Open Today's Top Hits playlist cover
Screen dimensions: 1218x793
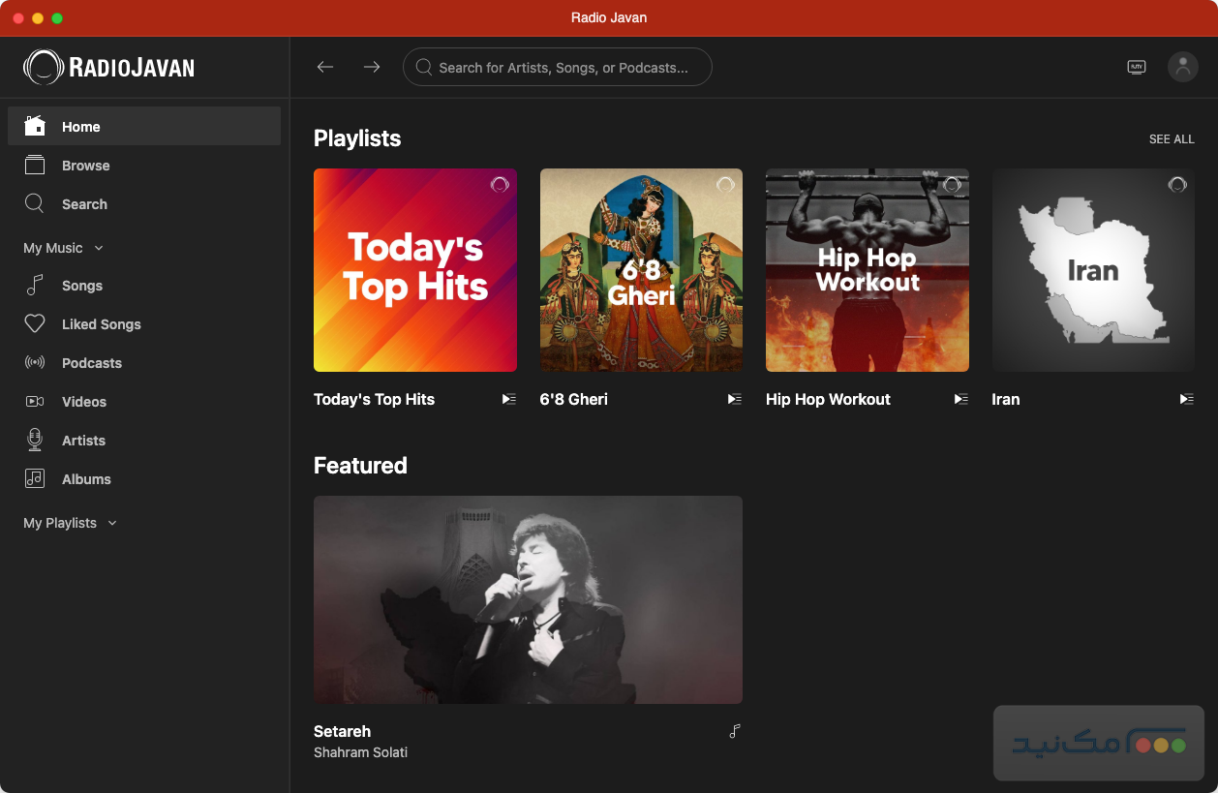click(415, 270)
